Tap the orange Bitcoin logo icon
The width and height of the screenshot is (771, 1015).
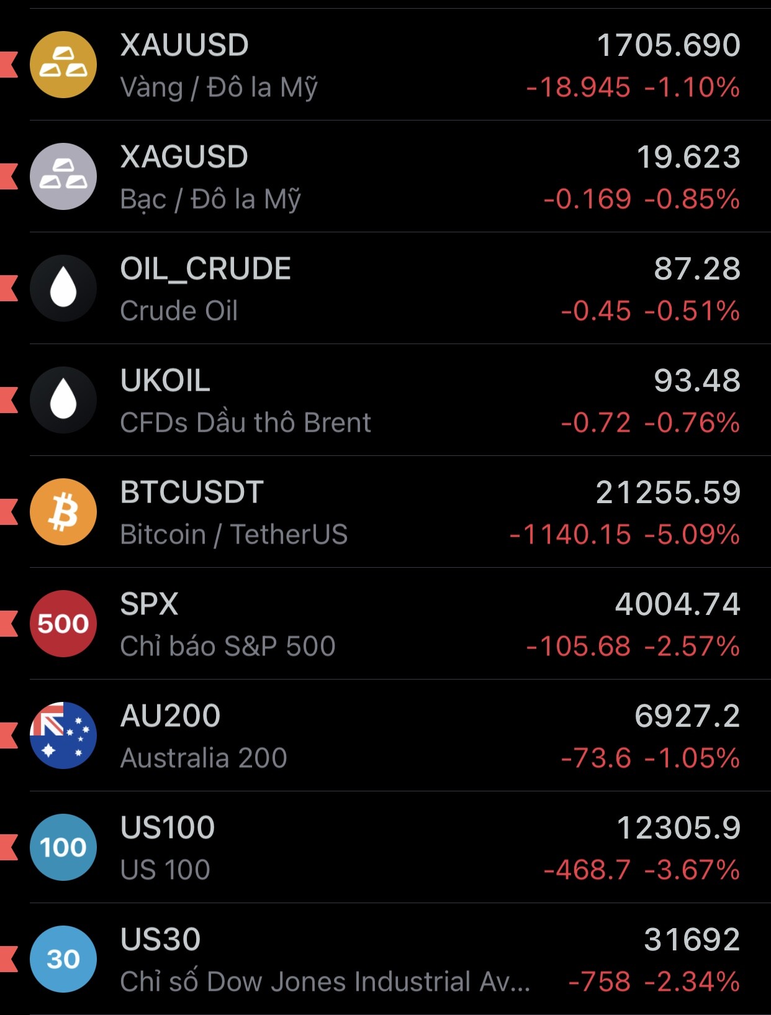tap(63, 512)
